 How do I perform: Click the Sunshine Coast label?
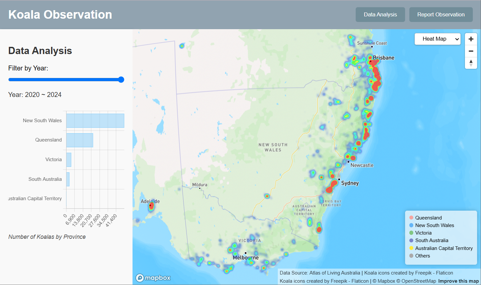pos(372,43)
